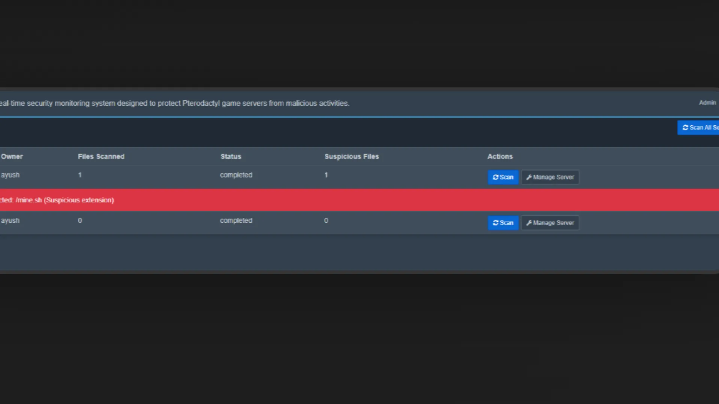This screenshot has width=719, height=404.
Task: Click the completed status in the first row
Action: point(236,175)
